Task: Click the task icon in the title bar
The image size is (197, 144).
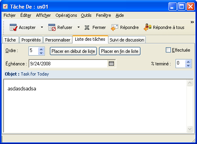Action: 5,6
